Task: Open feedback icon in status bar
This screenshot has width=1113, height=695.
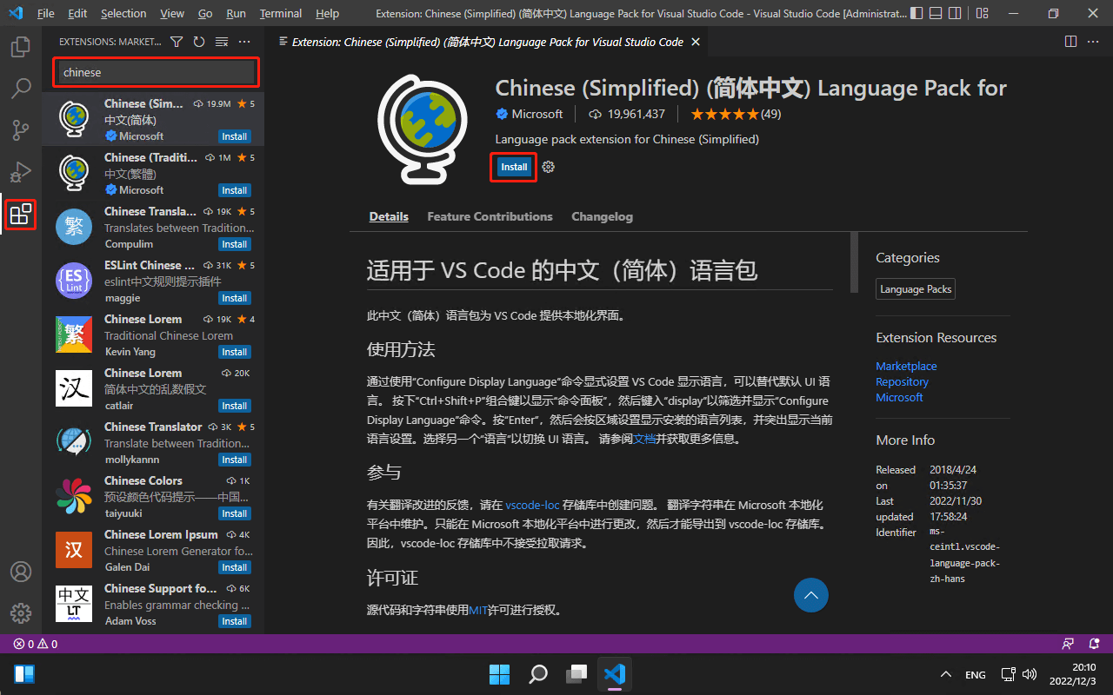Action: pyautogui.click(x=1068, y=644)
